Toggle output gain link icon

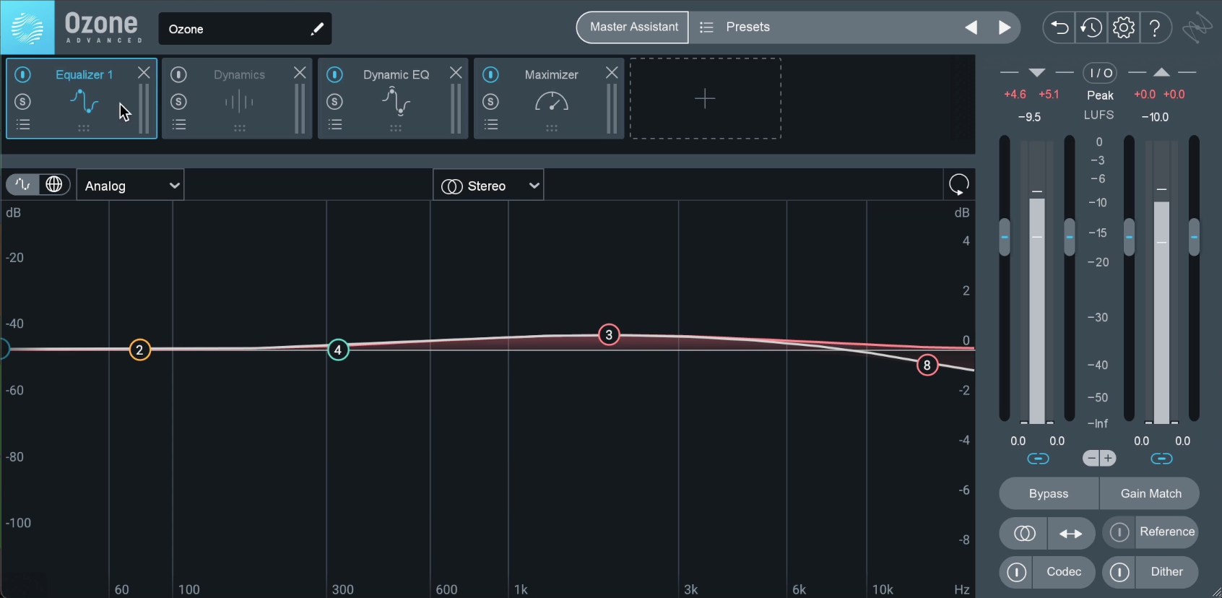(1161, 459)
